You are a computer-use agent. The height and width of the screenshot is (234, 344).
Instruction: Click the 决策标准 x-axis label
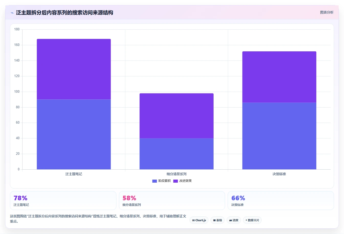(x=279, y=174)
